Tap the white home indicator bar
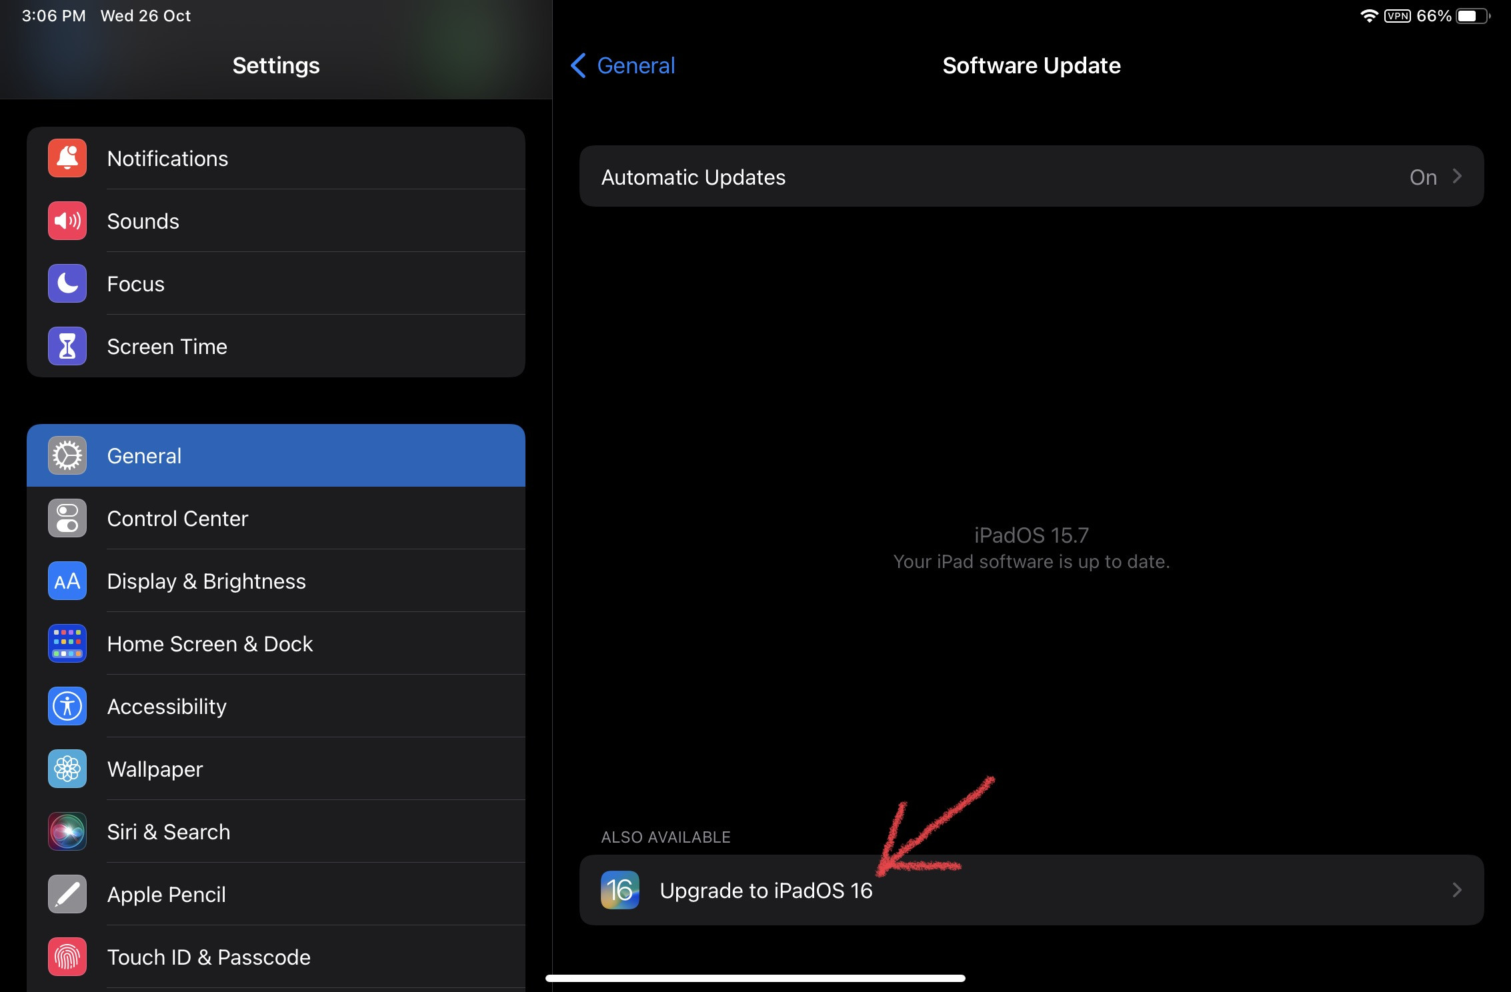The image size is (1511, 992). pos(755,978)
